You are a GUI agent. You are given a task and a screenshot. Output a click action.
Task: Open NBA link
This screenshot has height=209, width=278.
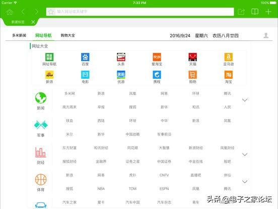click(x=101, y=189)
